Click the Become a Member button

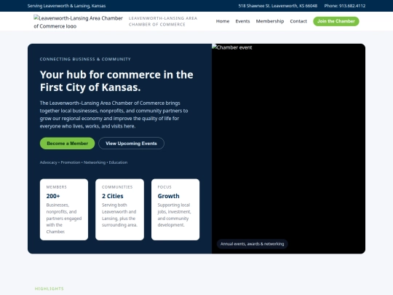(67, 143)
